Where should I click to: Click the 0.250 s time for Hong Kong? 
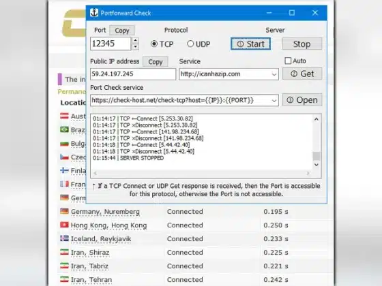click(x=276, y=225)
